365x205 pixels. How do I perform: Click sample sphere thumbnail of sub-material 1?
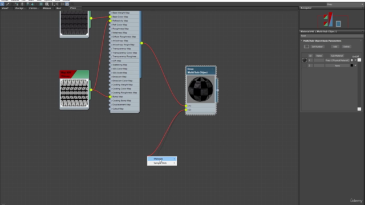[305, 60]
